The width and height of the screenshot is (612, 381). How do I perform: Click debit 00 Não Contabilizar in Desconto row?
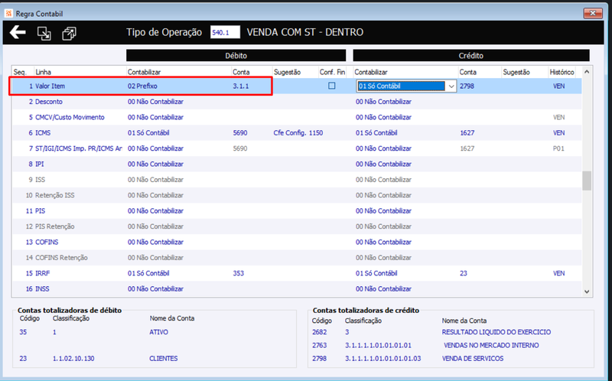(155, 102)
